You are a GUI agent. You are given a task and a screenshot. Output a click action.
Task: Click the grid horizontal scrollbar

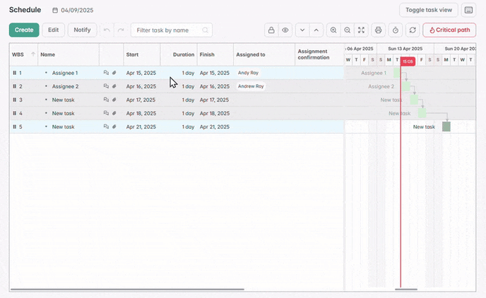(127, 290)
